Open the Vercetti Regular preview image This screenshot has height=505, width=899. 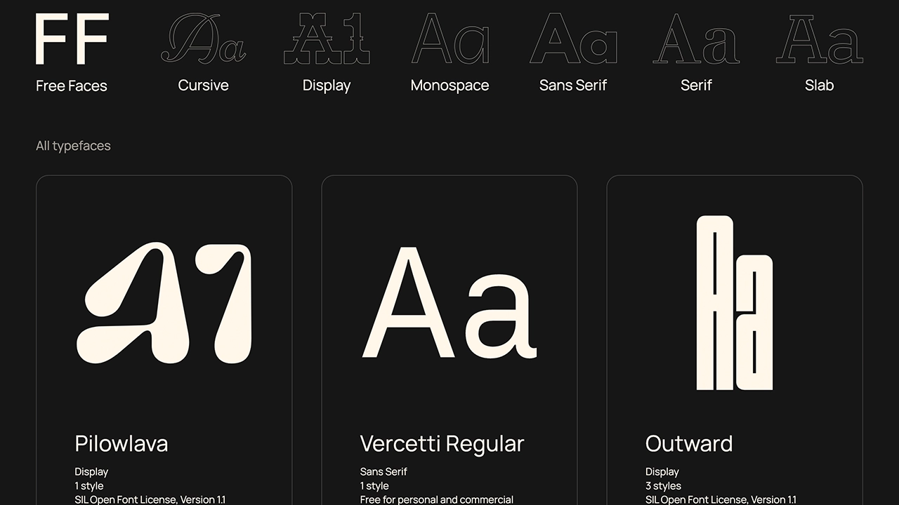pos(449,303)
